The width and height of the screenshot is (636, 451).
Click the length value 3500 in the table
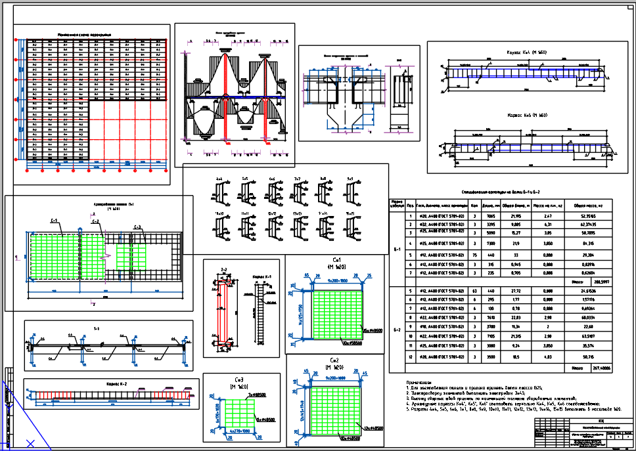pos(491,356)
